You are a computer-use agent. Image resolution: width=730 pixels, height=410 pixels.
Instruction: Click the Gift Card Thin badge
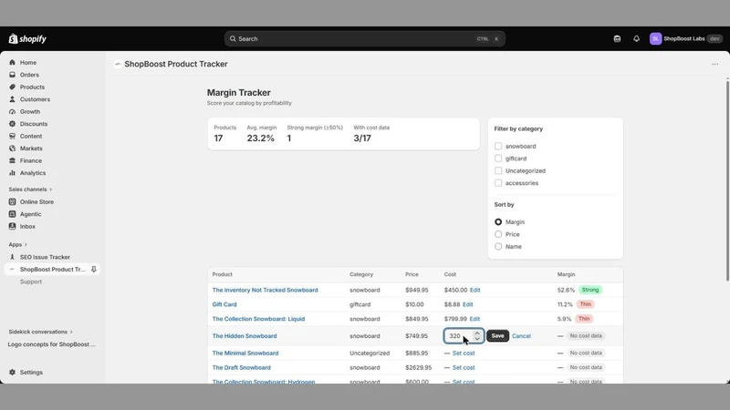coord(585,304)
